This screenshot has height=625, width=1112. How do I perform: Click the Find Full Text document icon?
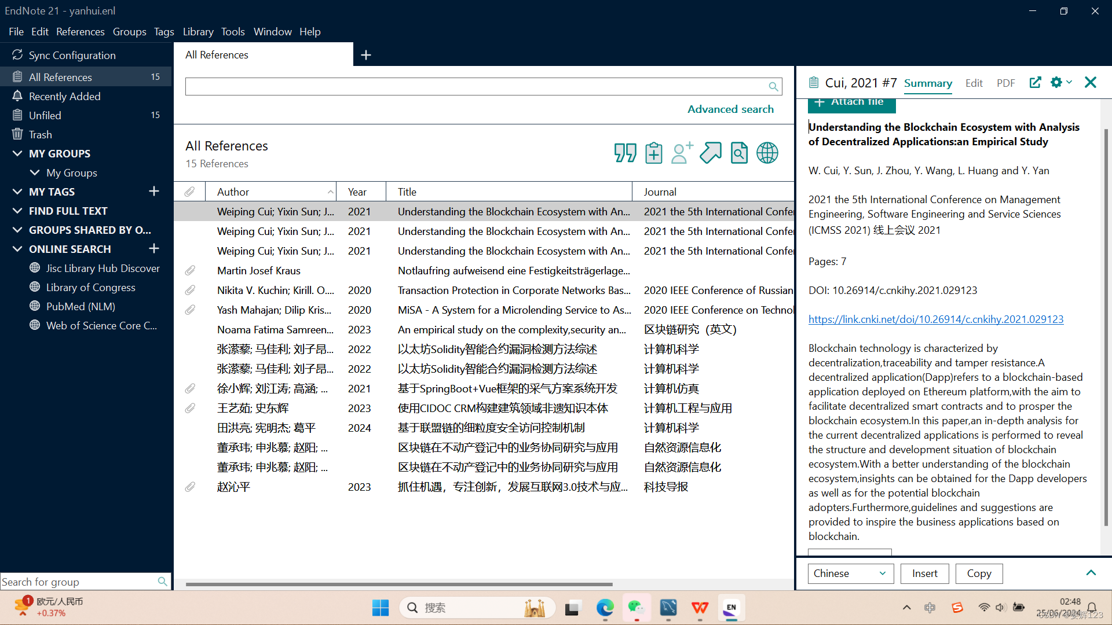coord(739,153)
